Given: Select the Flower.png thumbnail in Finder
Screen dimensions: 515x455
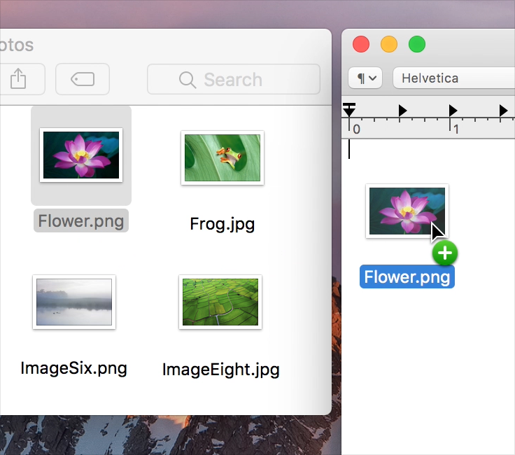Looking at the screenshot, I should (x=81, y=155).
